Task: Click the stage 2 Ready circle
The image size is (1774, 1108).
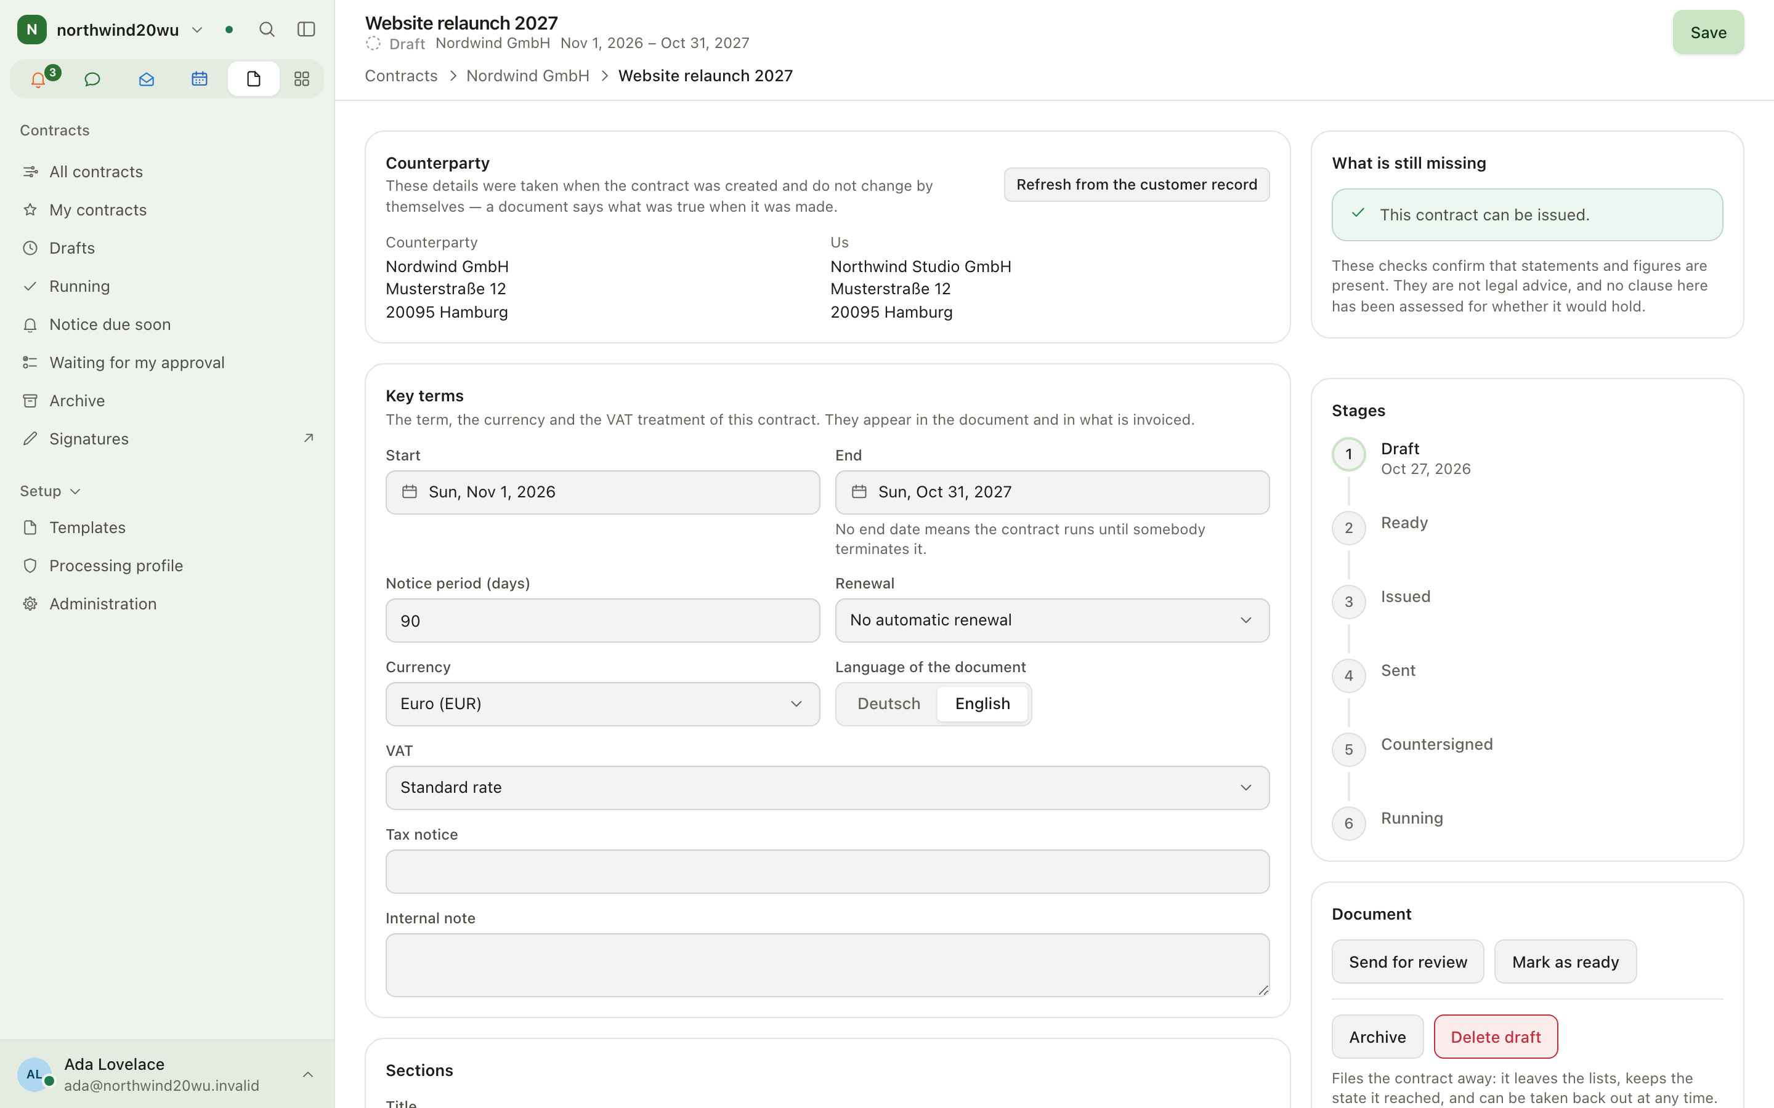Action: (x=1348, y=528)
